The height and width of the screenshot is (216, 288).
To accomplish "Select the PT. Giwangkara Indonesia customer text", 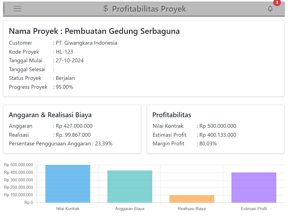I will tap(86, 43).
